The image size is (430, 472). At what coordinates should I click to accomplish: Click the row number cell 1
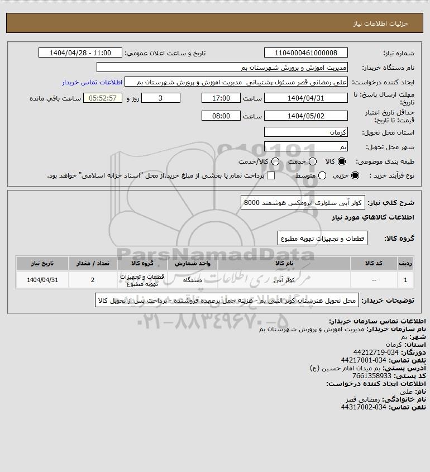coord(405,280)
